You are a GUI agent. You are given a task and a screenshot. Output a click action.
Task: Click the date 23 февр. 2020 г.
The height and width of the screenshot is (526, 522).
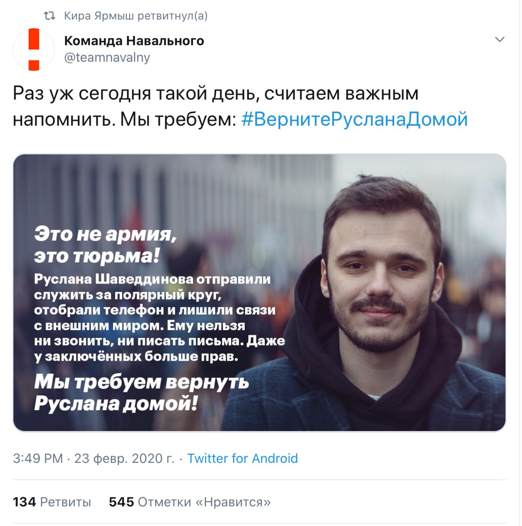(124, 459)
